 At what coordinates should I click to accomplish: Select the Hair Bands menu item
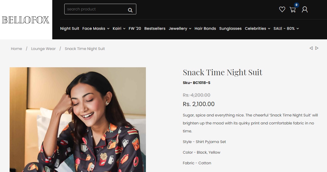point(205,28)
